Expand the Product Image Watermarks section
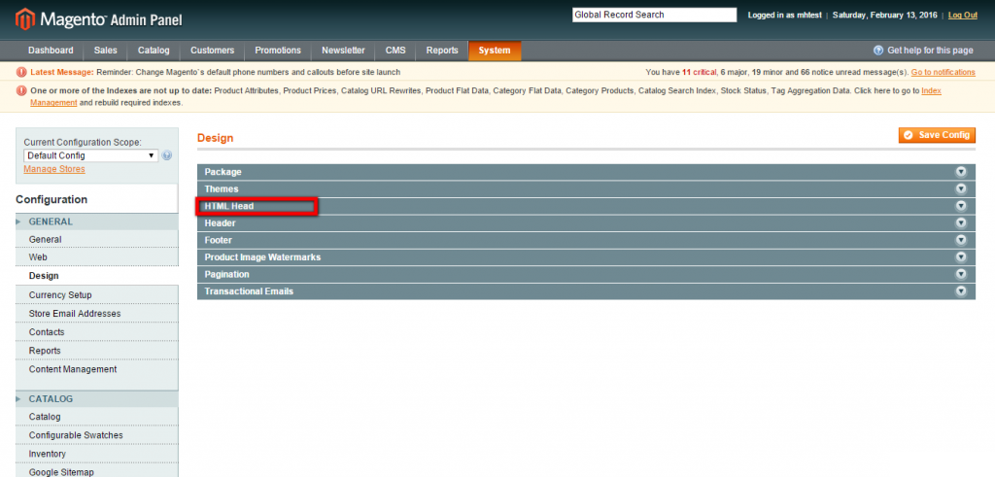995x477 pixels. pos(586,257)
